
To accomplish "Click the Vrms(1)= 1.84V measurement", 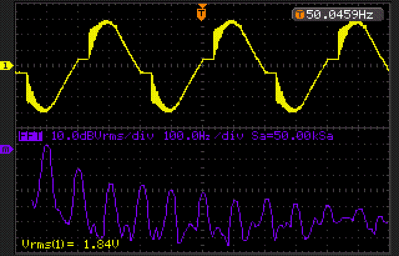I will click(70, 245).
